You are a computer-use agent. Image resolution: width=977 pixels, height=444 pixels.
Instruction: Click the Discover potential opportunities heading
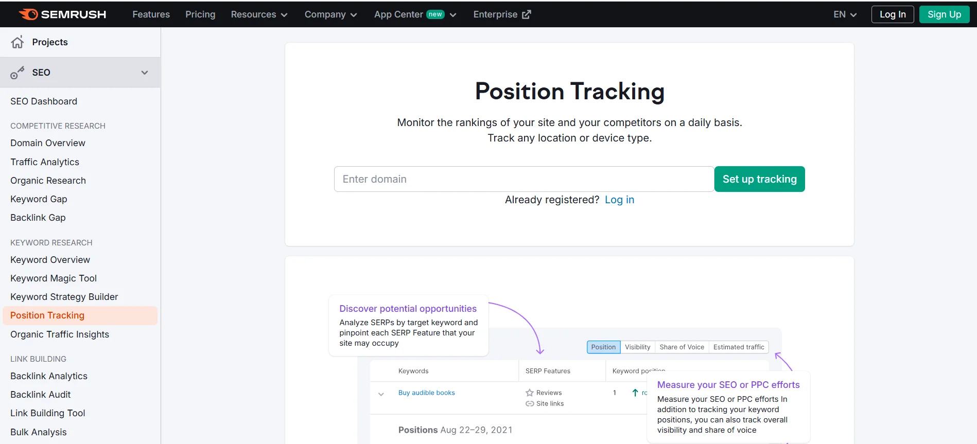[408, 309]
